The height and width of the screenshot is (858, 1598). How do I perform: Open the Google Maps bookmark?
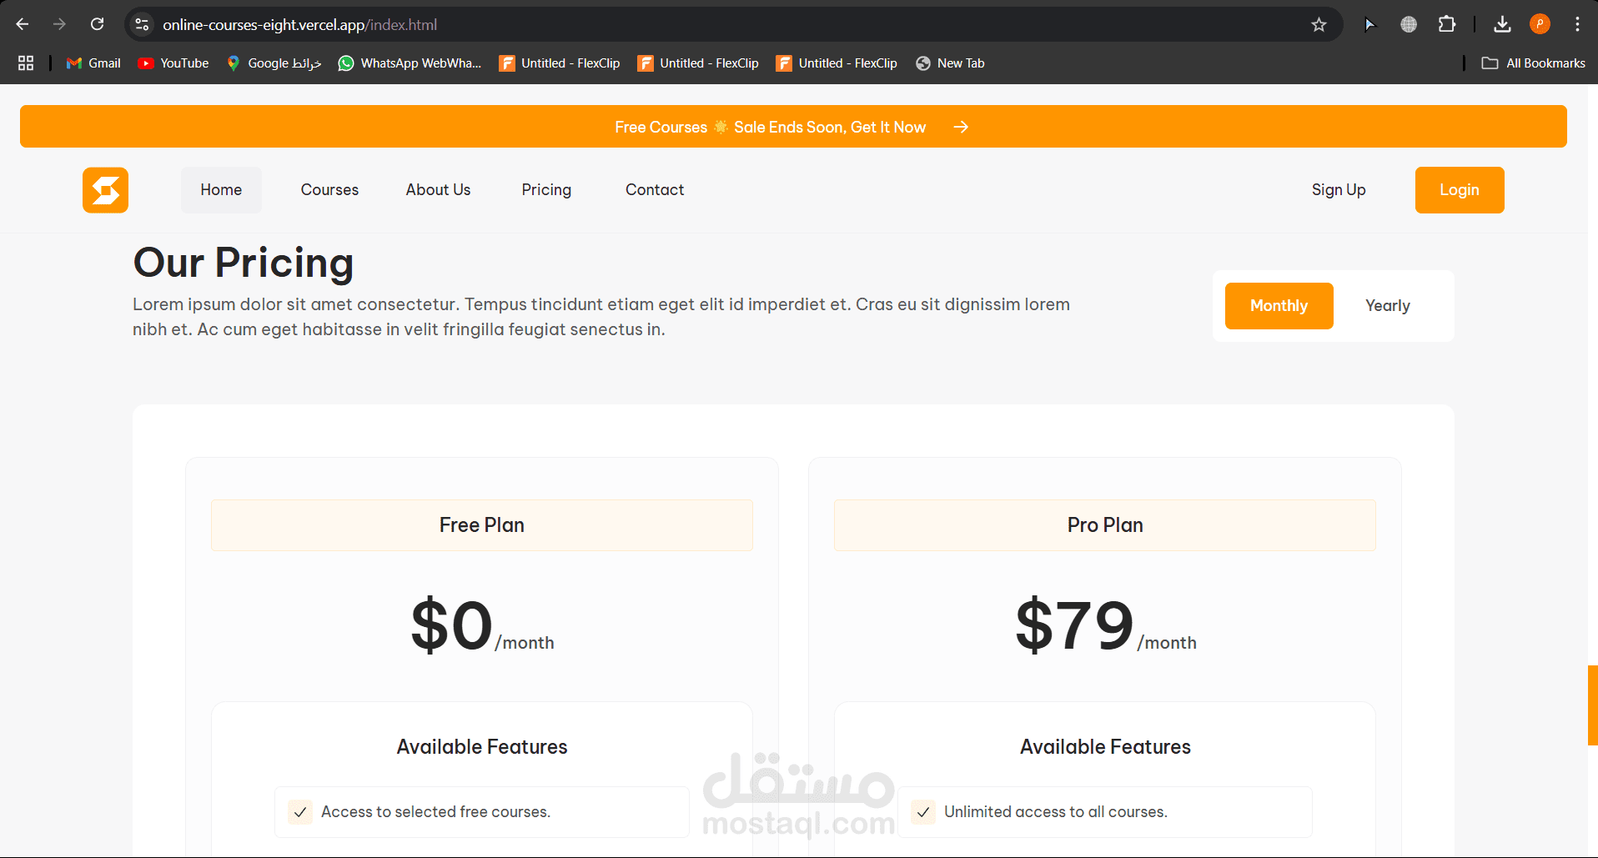click(274, 63)
